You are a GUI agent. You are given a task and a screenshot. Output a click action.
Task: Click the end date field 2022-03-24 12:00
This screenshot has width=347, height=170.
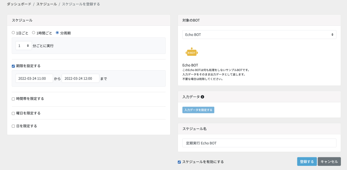pyautogui.click(x=81, y=78)
